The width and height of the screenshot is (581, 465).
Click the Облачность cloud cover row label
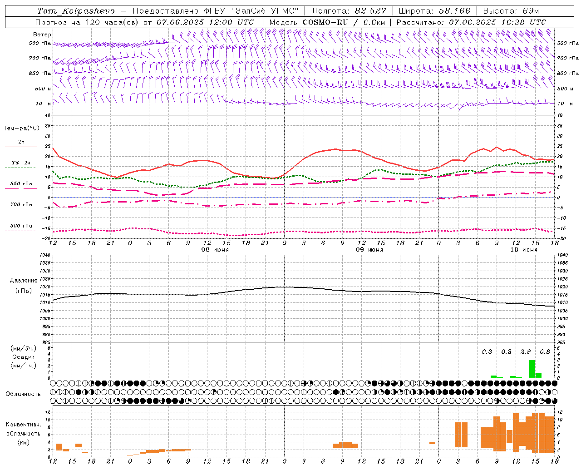coord(23,394)
